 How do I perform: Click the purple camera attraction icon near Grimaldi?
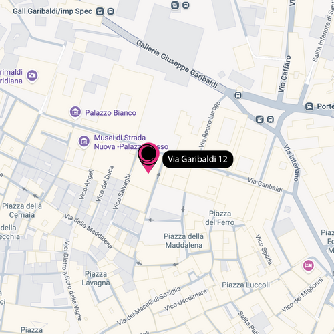[32, 76]
